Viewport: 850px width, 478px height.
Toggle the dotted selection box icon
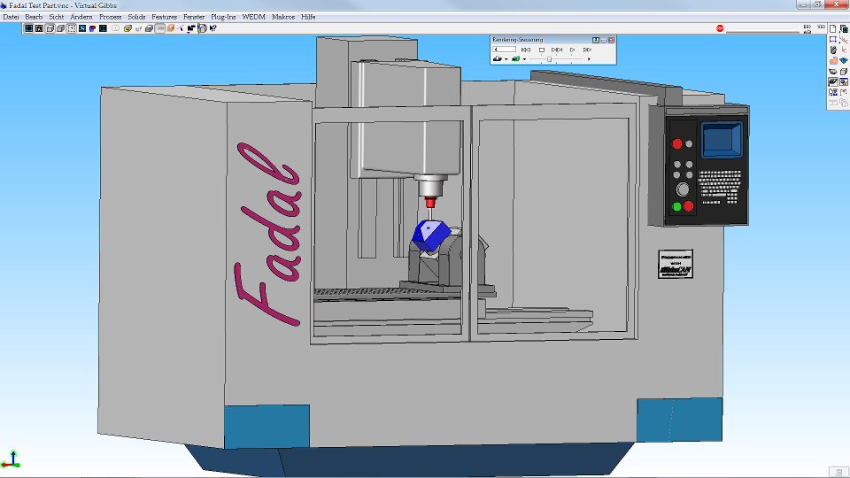pos(72,28)
